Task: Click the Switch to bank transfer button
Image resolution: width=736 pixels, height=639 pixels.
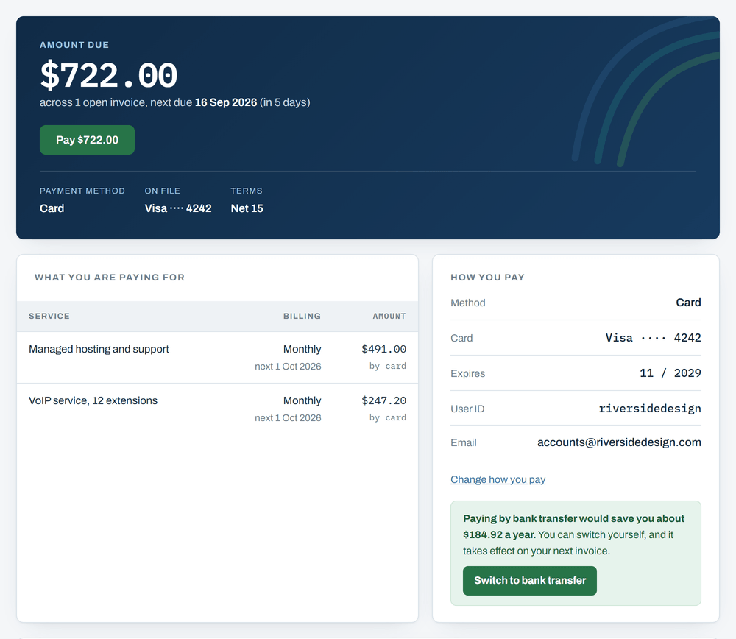Action: (529, 581)
